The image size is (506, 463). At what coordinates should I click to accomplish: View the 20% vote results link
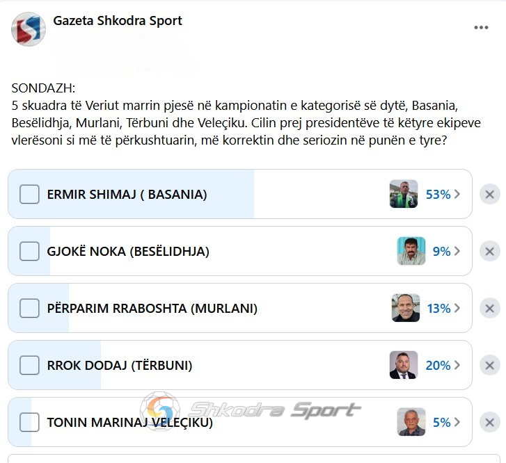(x=438, y=365)
